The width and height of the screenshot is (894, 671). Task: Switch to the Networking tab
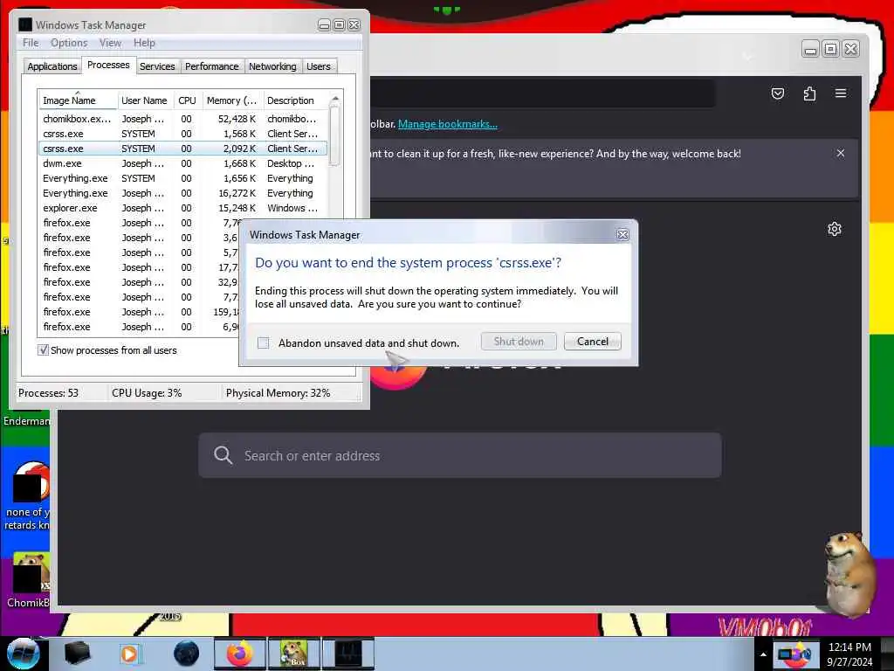[x=272, y=66]
